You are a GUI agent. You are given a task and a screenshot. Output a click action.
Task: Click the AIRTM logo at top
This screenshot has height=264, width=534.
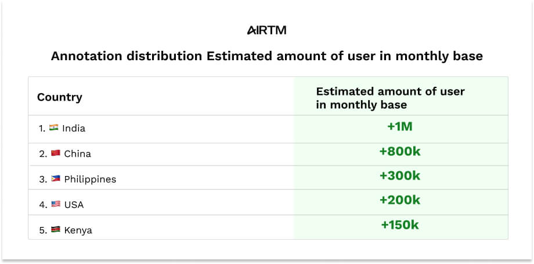tap(266, 30)
